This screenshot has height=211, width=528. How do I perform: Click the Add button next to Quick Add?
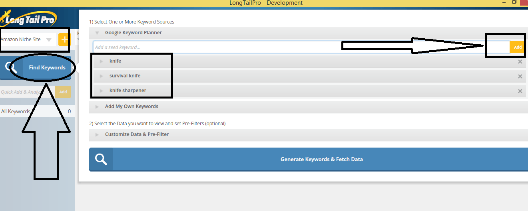[x=63, y=92]
